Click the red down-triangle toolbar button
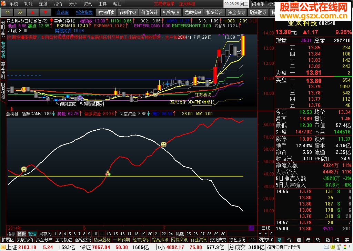Image resolution: width=353 pixels, height=251 pixels. [x=45, y=12]
